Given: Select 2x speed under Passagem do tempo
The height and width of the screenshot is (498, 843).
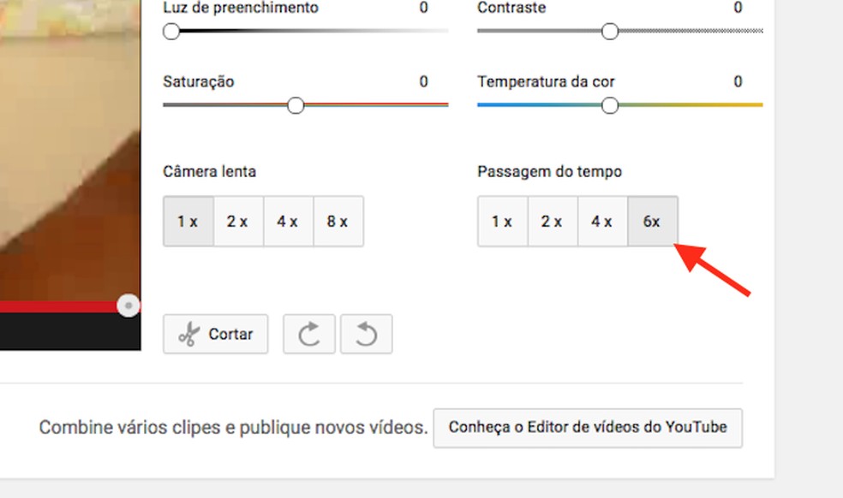Looking at the screenshot, I should coord(552,221).
